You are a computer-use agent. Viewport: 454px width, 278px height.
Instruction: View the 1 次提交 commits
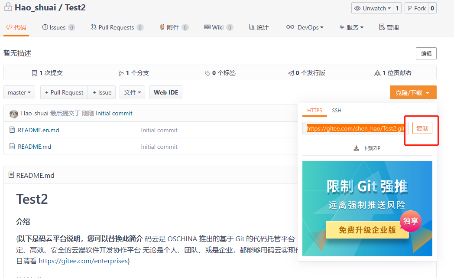tap(47, 73)
